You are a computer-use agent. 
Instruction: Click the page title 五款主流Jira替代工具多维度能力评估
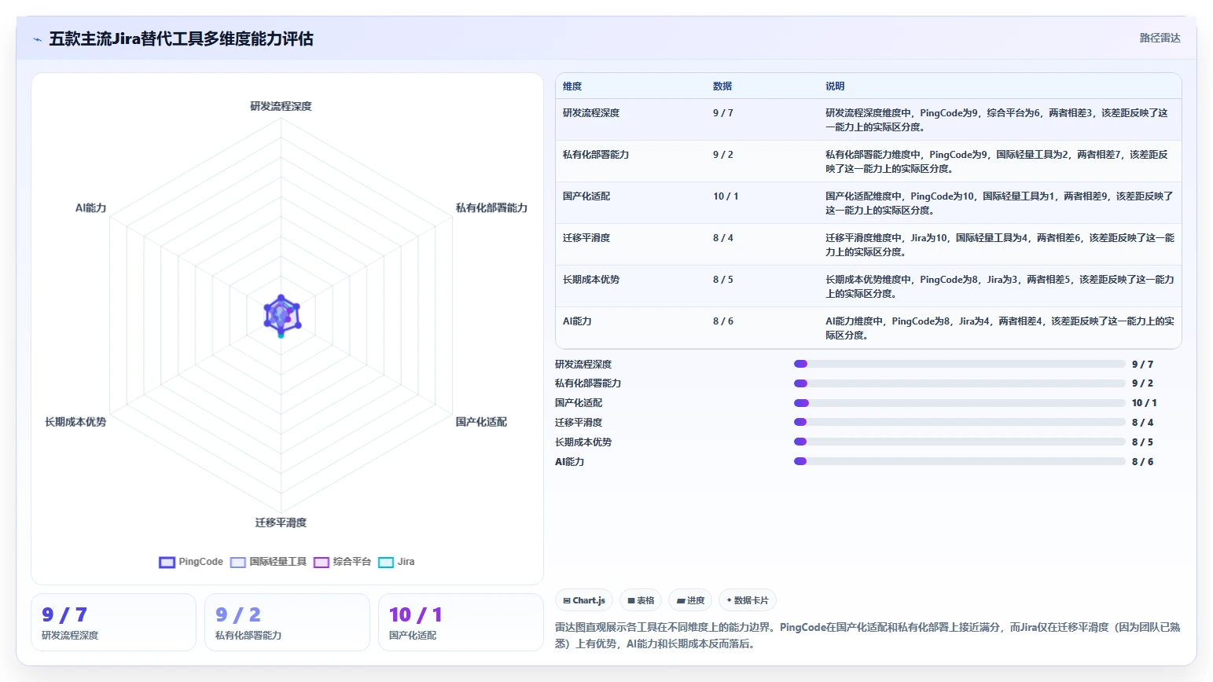[x=181, y=38]
